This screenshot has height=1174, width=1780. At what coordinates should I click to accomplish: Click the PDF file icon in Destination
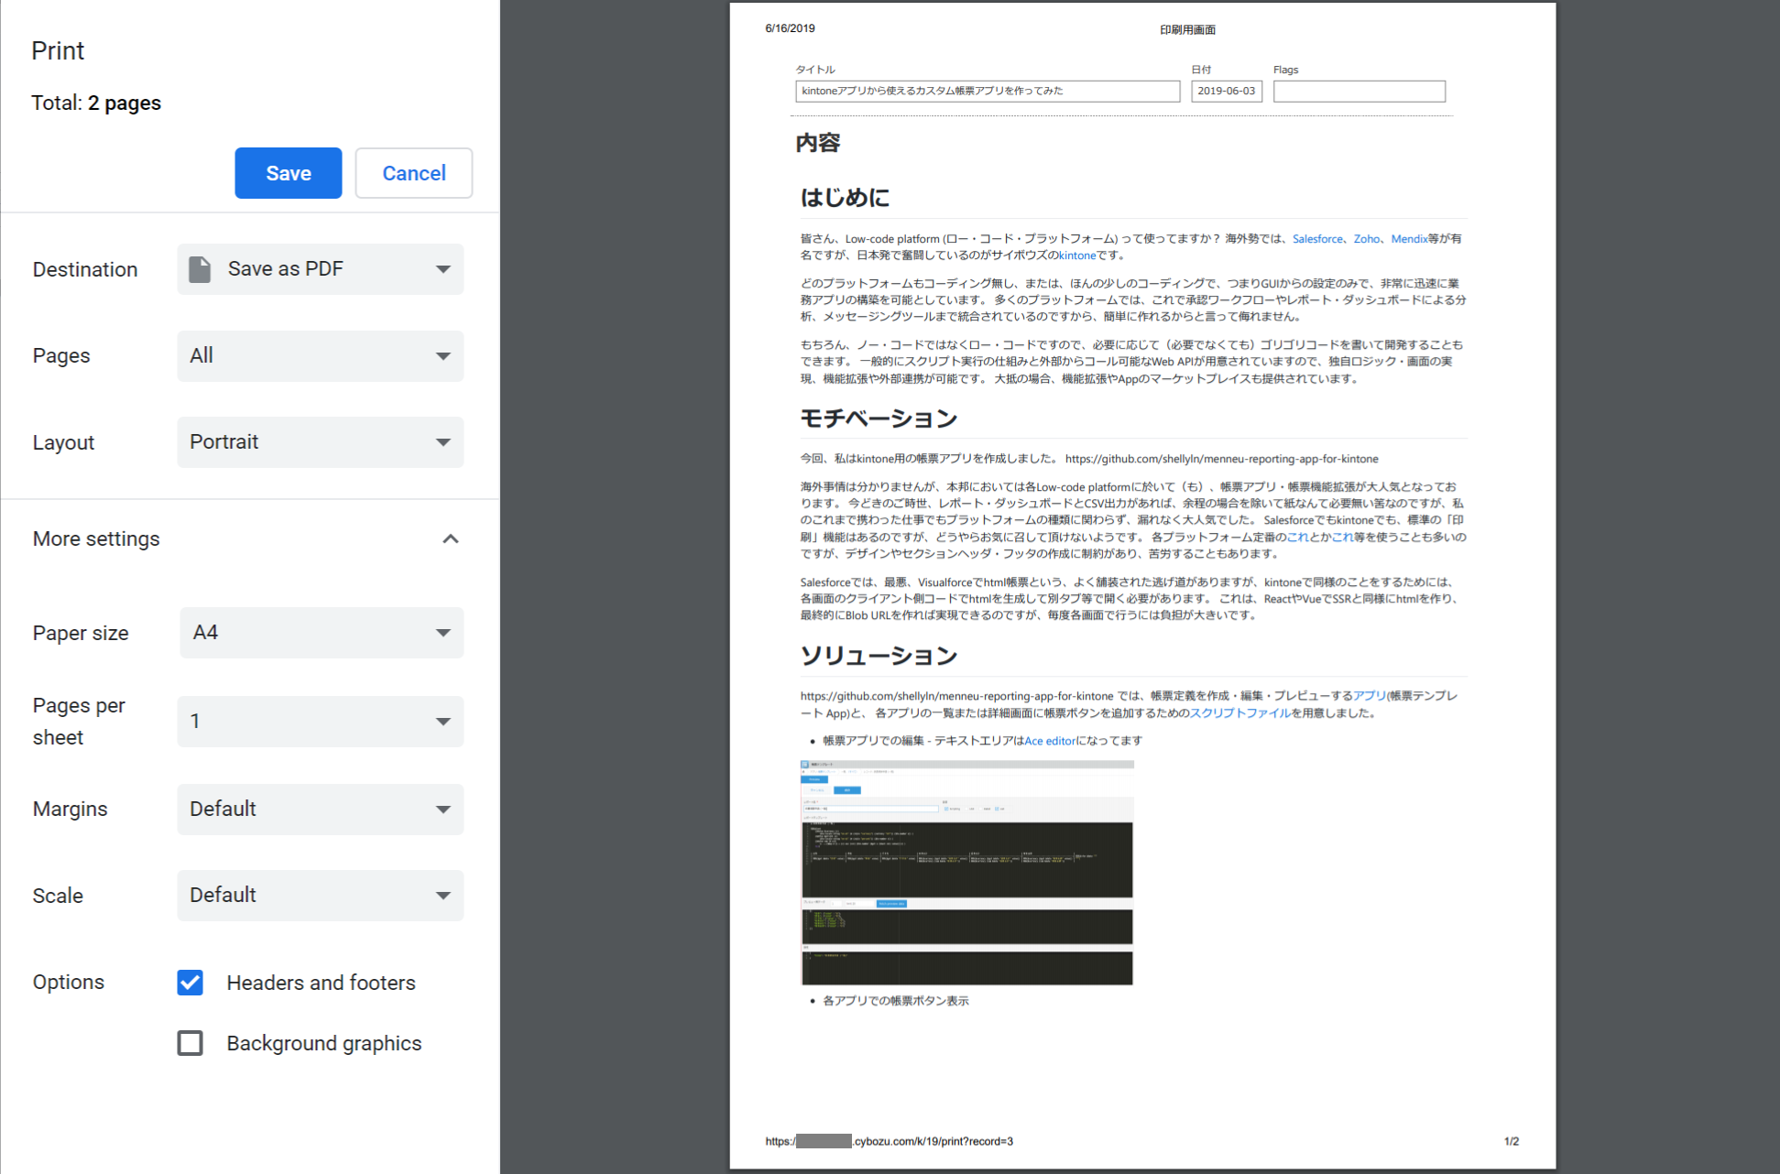199,269
